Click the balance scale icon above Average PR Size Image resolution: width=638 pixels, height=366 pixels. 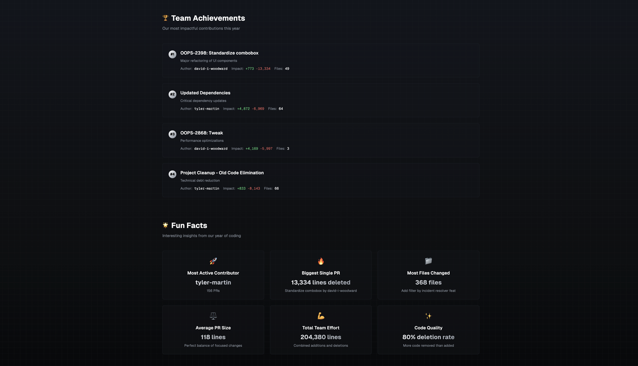213,316
